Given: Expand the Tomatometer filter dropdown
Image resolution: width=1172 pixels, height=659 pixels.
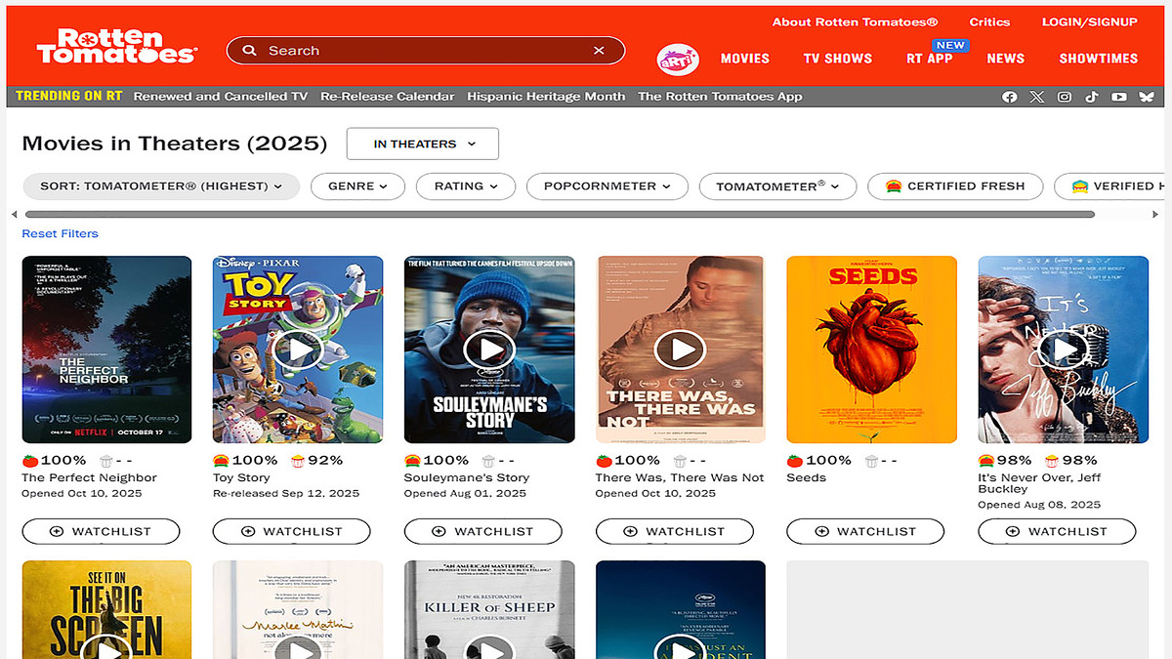Looking at the screenshot, I should (777, 186).
